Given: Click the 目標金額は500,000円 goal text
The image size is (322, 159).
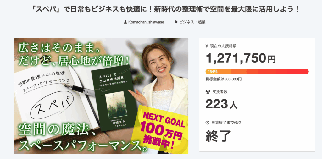Looking at the screenshot, I should (x=224, y=79).
